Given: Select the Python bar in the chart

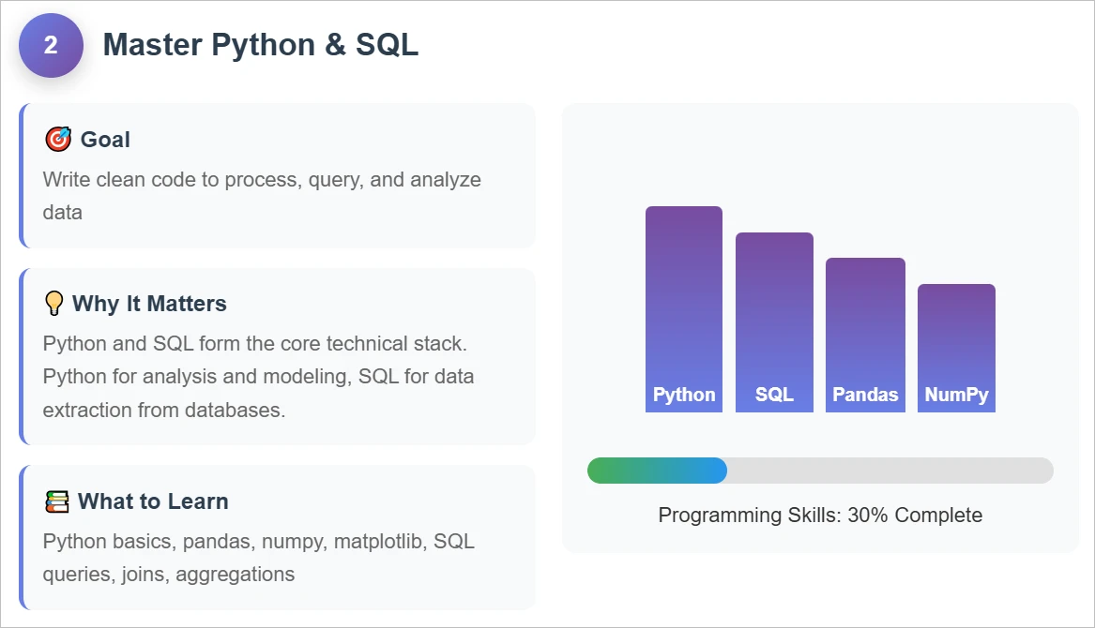Looking at the screenshot, I should tap(684, 309).
